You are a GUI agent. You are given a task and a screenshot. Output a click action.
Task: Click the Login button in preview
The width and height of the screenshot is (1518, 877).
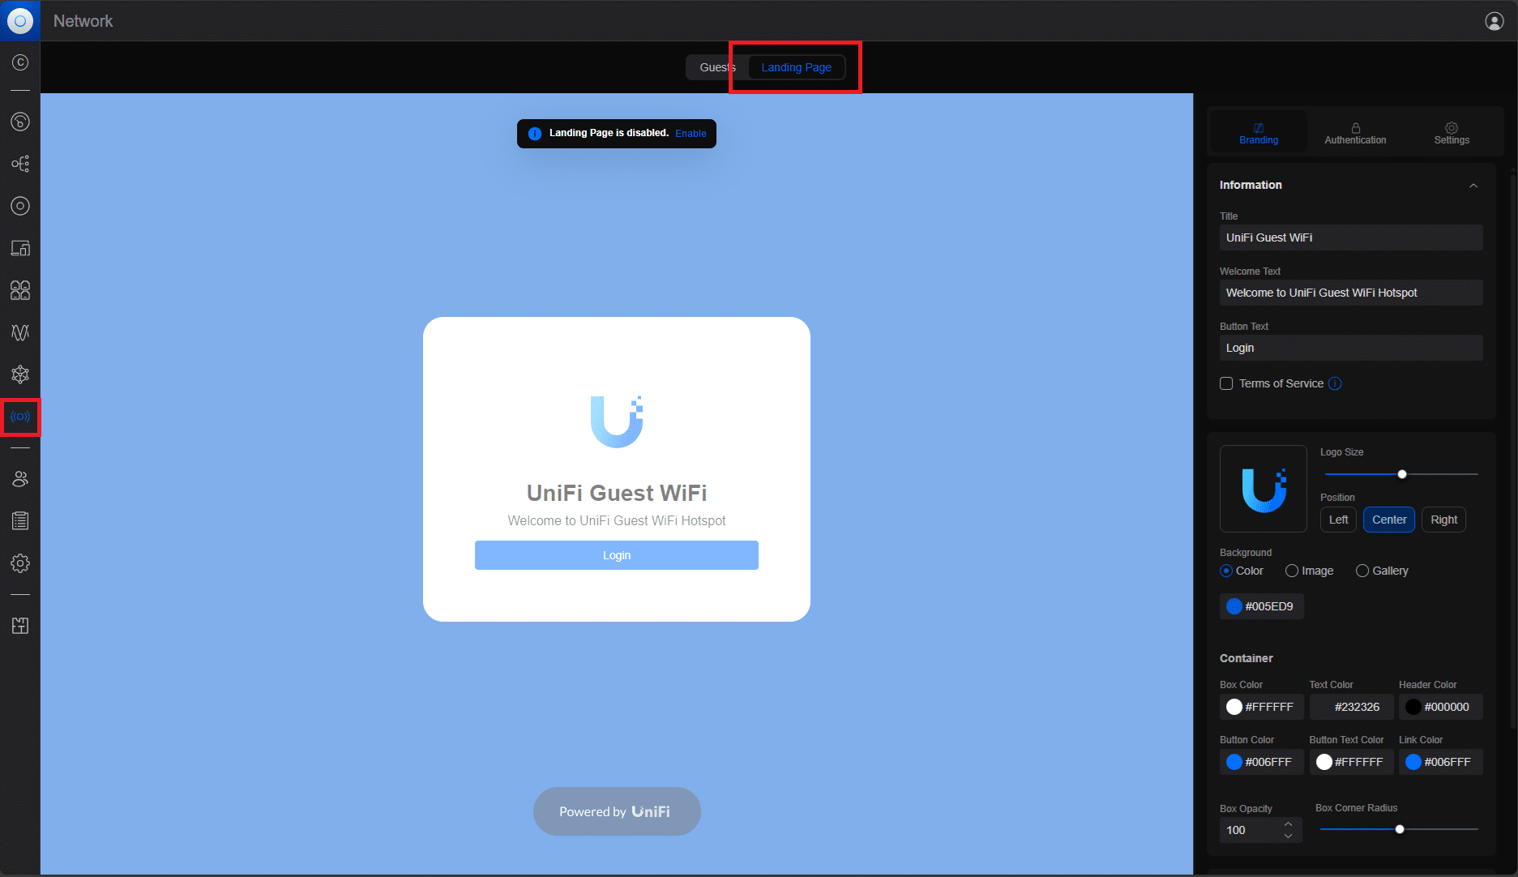pyautogui.click(x=617, y=555)
